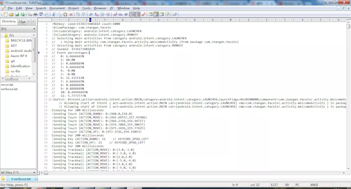Paste from clipboard
The image size is (351, 189).
[65, 14]
